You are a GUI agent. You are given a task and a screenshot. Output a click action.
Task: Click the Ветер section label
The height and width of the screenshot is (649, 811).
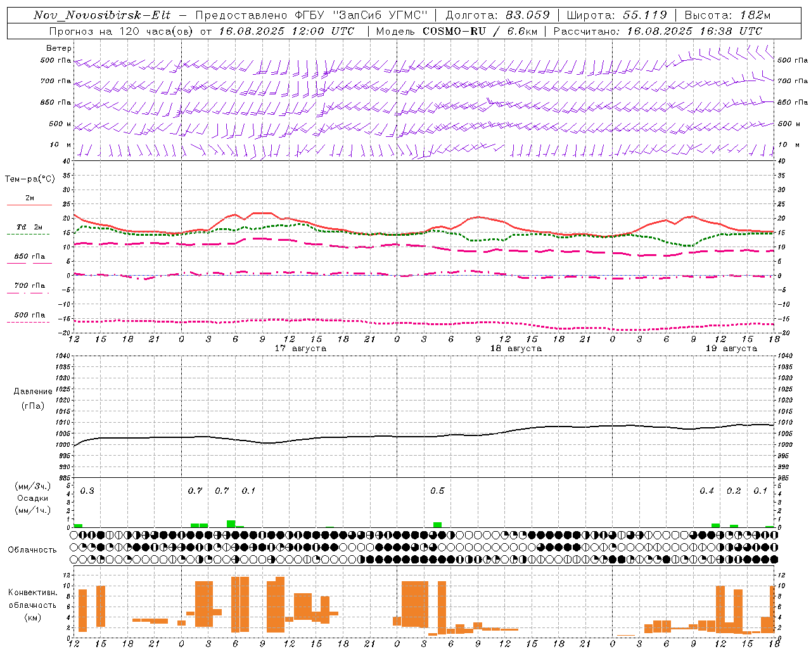click(x=59, y=48)
